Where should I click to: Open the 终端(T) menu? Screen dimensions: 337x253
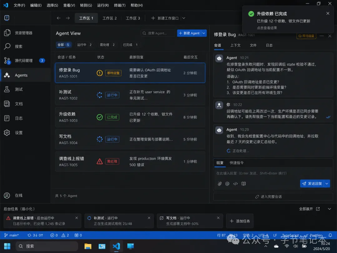tap(120, 5)
